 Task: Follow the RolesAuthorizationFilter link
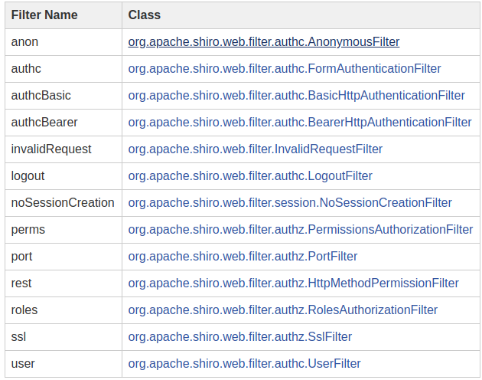pyautogui.click(x=283, y=310)
